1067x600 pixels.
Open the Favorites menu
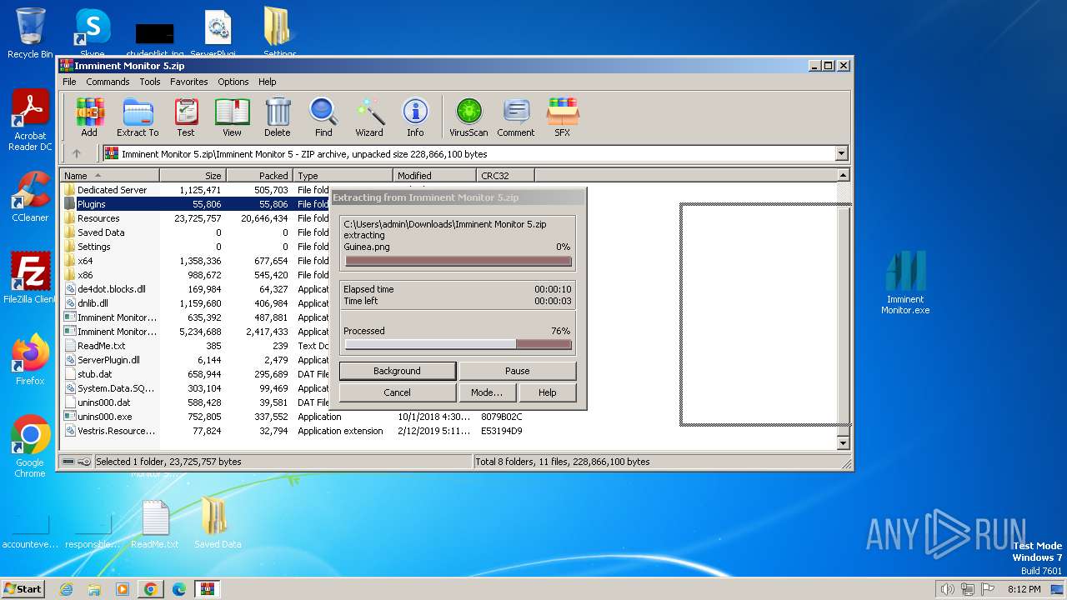coord(189,82)
